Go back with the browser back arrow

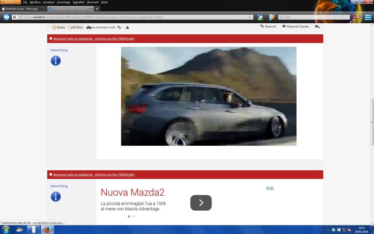coord(6,17)
